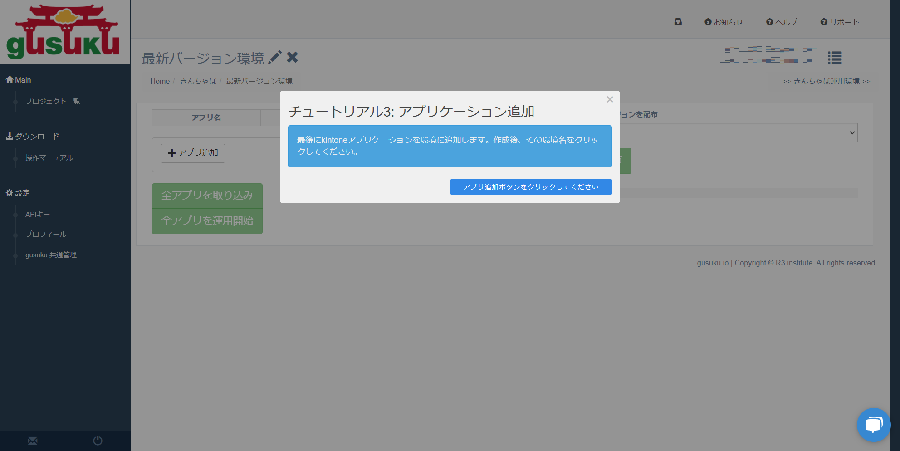
Task: Close the tutorial dialog
Action: [610, 99]
